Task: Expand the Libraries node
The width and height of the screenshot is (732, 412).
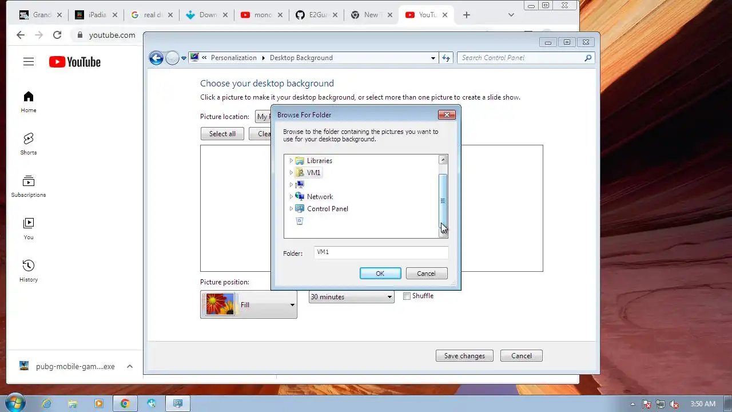Action: 291,161
